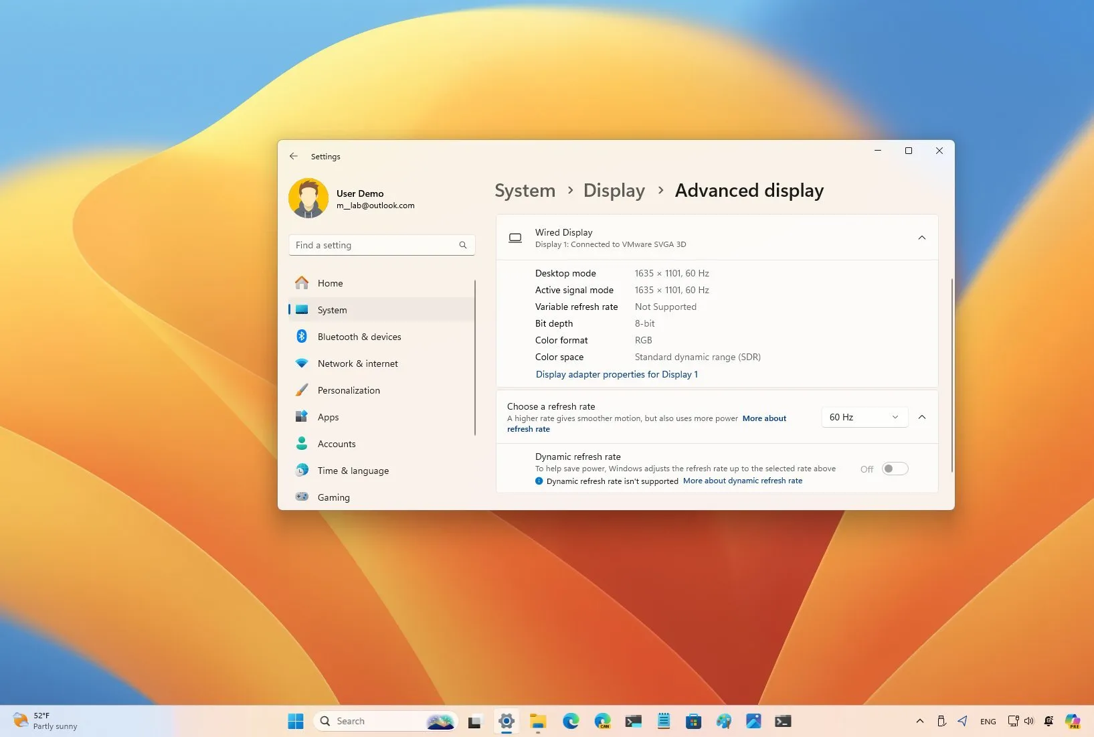Open Windows Terminal from the taskbar

783,721
